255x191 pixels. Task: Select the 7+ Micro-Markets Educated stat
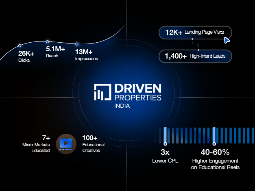(x=37, y=144)
